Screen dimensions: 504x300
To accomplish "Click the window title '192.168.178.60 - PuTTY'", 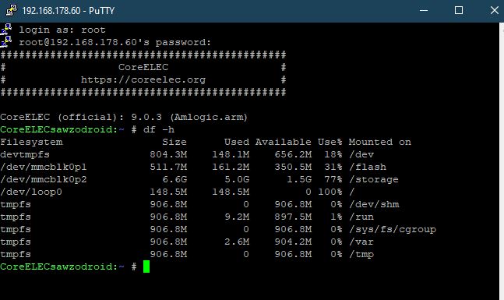I will pos(68,11).
